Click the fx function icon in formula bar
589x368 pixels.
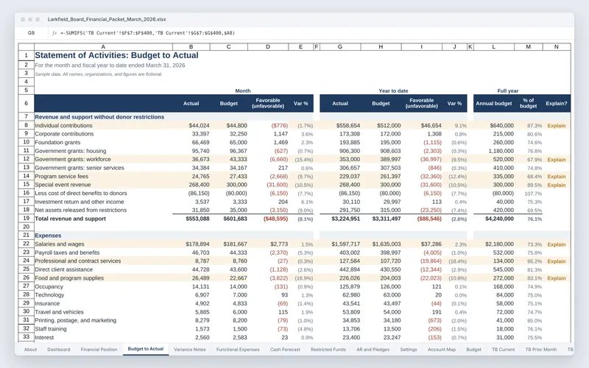[x=54, y=33]
